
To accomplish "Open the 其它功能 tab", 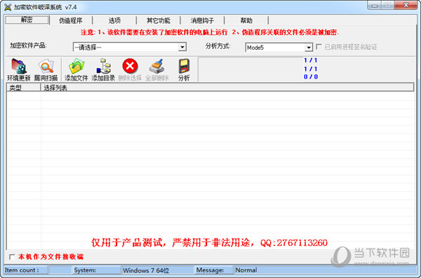I will coord(159,20).
